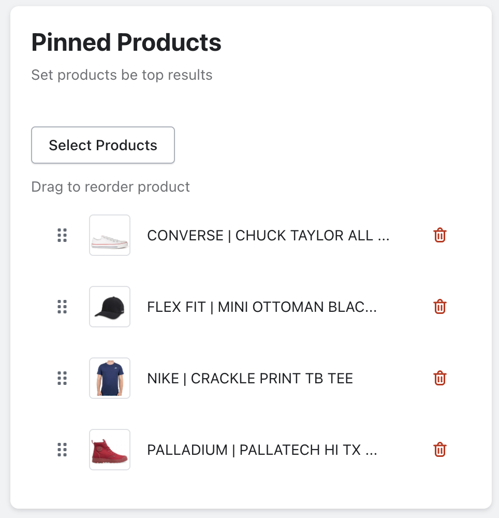Click the Select Products button

pyautogui.click(x=103, y=145)
